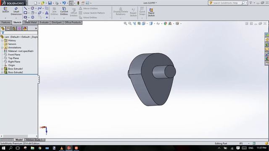Select the Arc sketch tool

[32, 13]
